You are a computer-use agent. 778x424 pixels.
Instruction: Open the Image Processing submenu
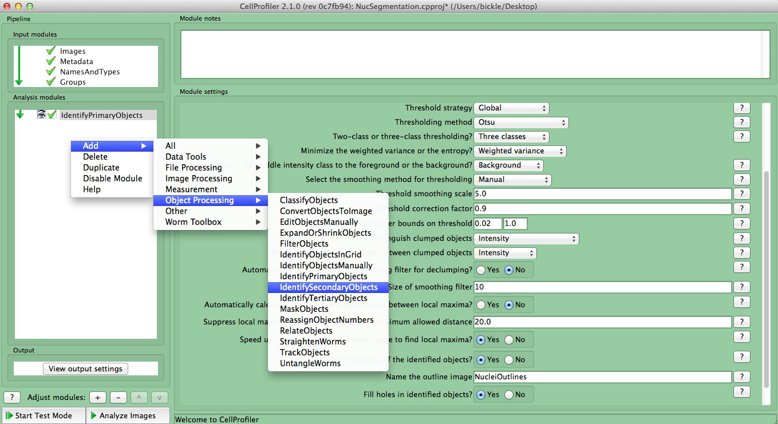coord(211,179)
